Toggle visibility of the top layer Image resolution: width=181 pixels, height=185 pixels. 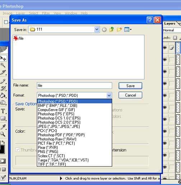tap(165, 48)
